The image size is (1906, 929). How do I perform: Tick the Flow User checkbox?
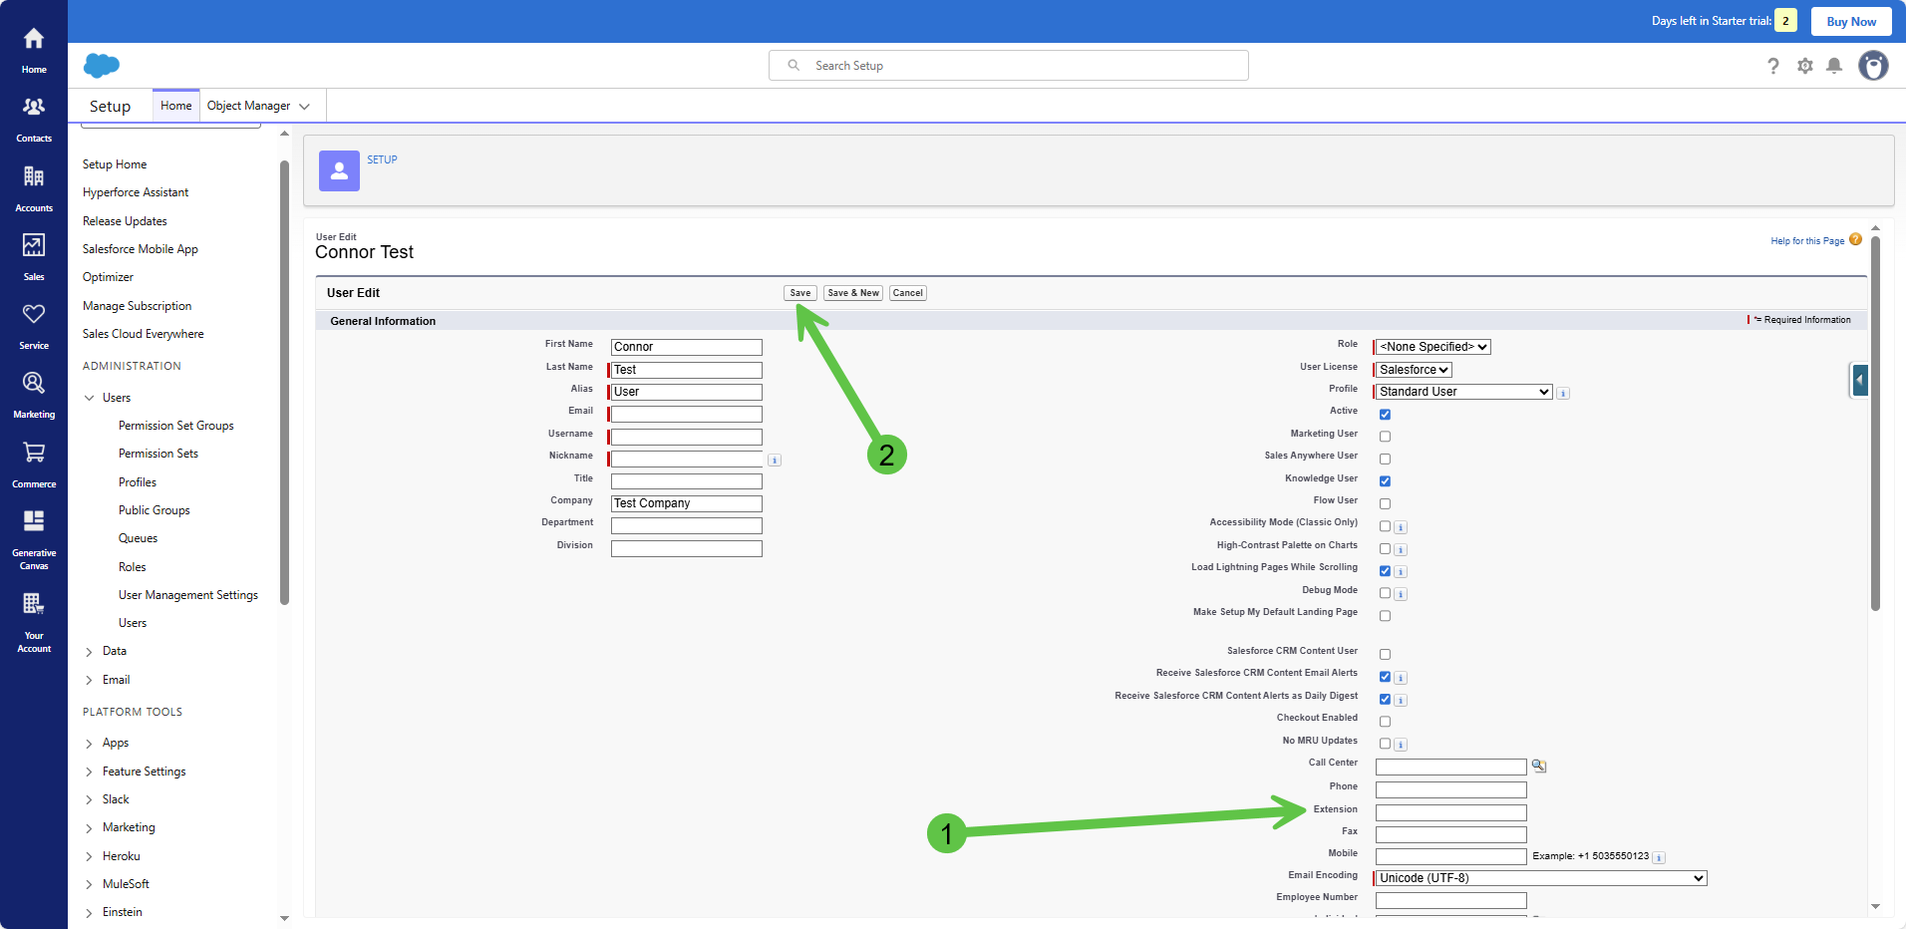[1385, 504]
